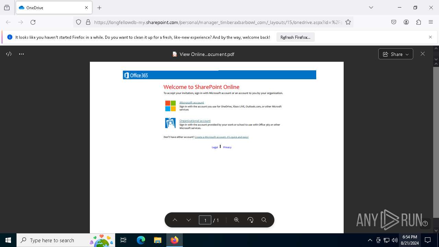Click the organizational account badge icon

[170, 123]
